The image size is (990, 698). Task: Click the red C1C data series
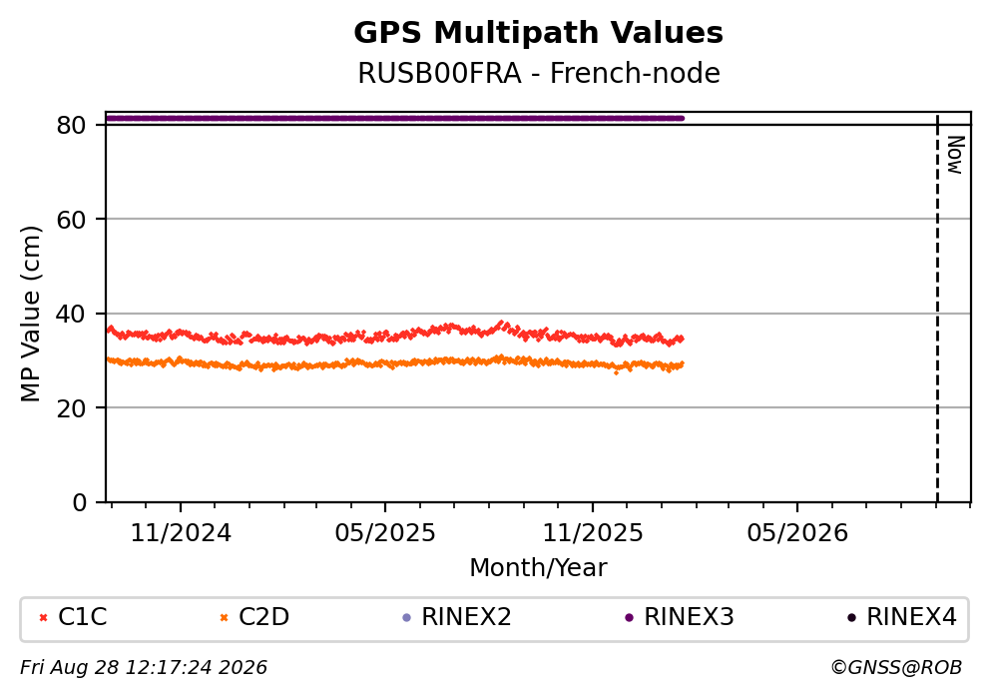[x=394, y=334]
